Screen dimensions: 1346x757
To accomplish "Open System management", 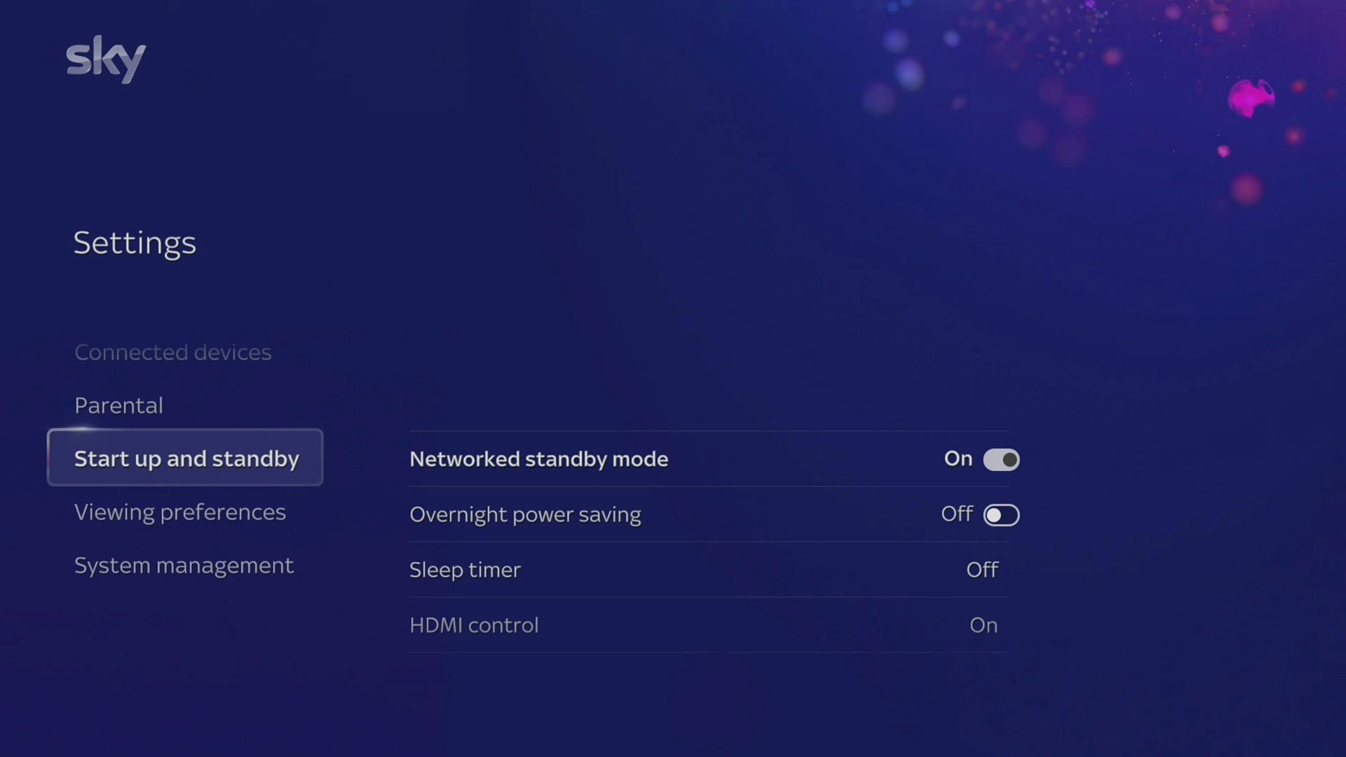I will (x=184, y=566).
